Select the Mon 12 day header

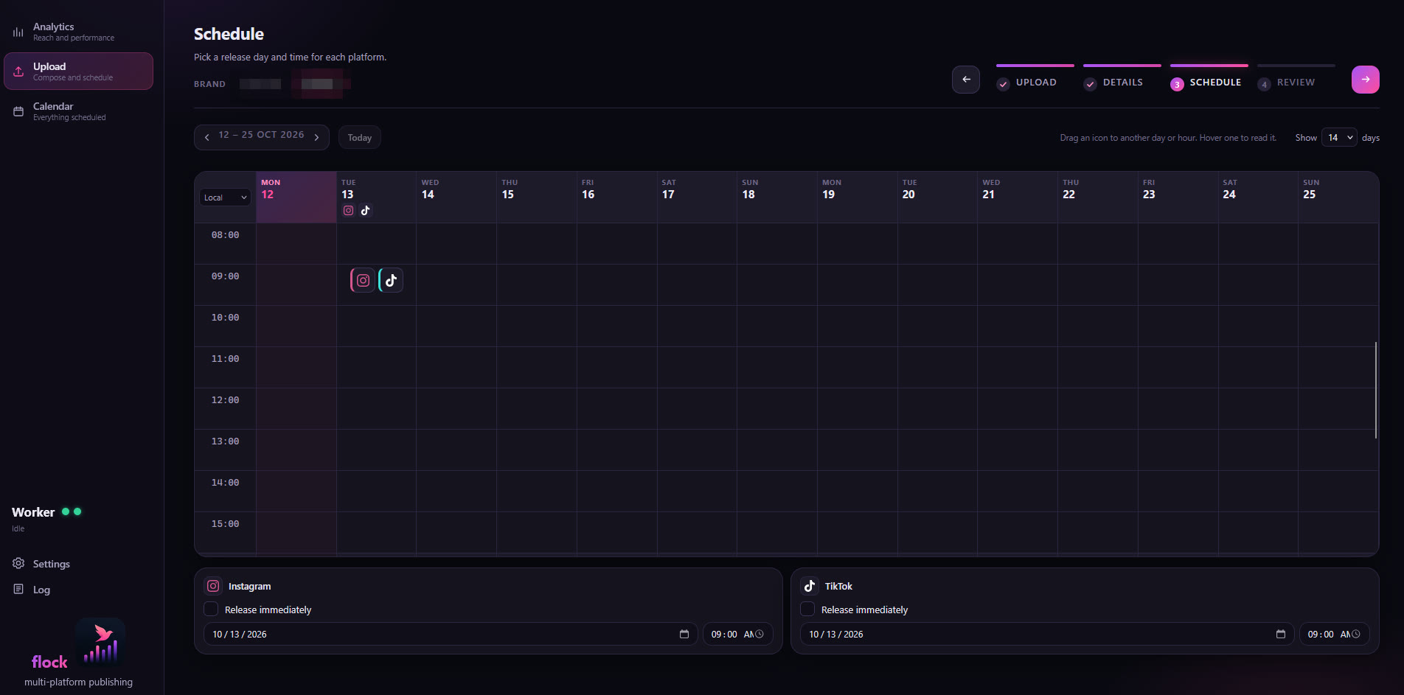pos(296,197)
